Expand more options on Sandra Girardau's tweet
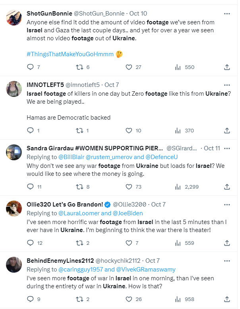The width and height of the screenshot is (240, 309). (x=227, y=148)
